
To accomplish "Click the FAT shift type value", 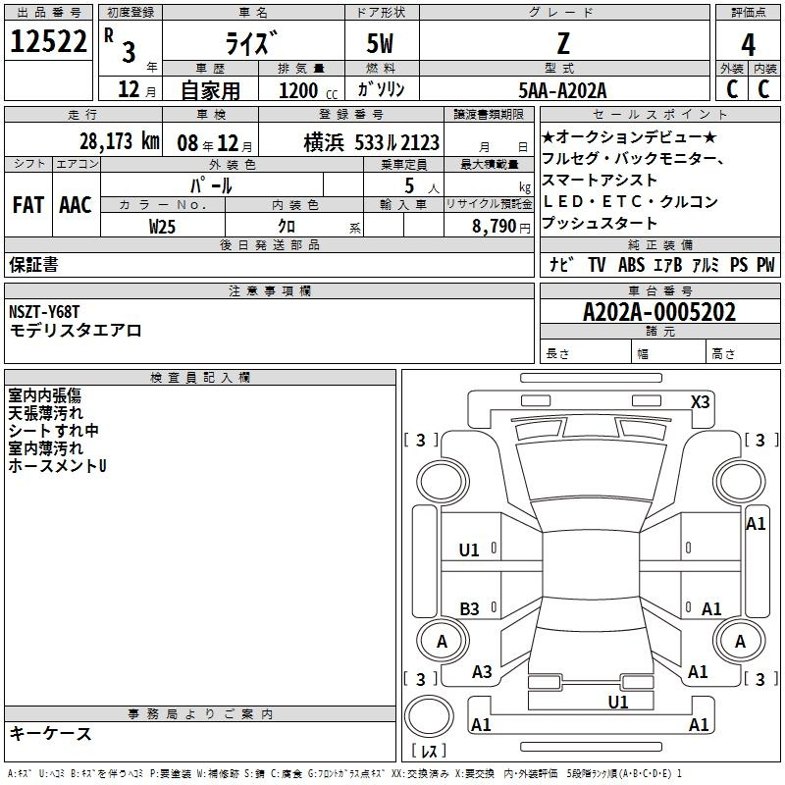I will (x=26, y=204).
